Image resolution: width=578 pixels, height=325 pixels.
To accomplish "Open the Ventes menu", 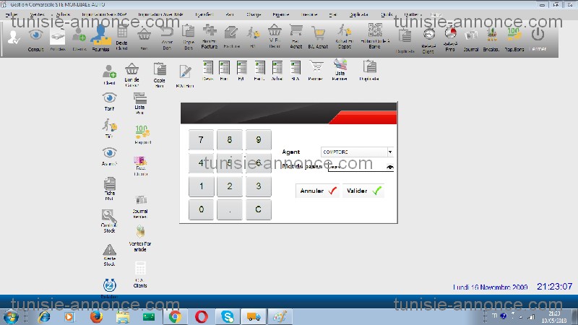I will click(x=37, y=14).
